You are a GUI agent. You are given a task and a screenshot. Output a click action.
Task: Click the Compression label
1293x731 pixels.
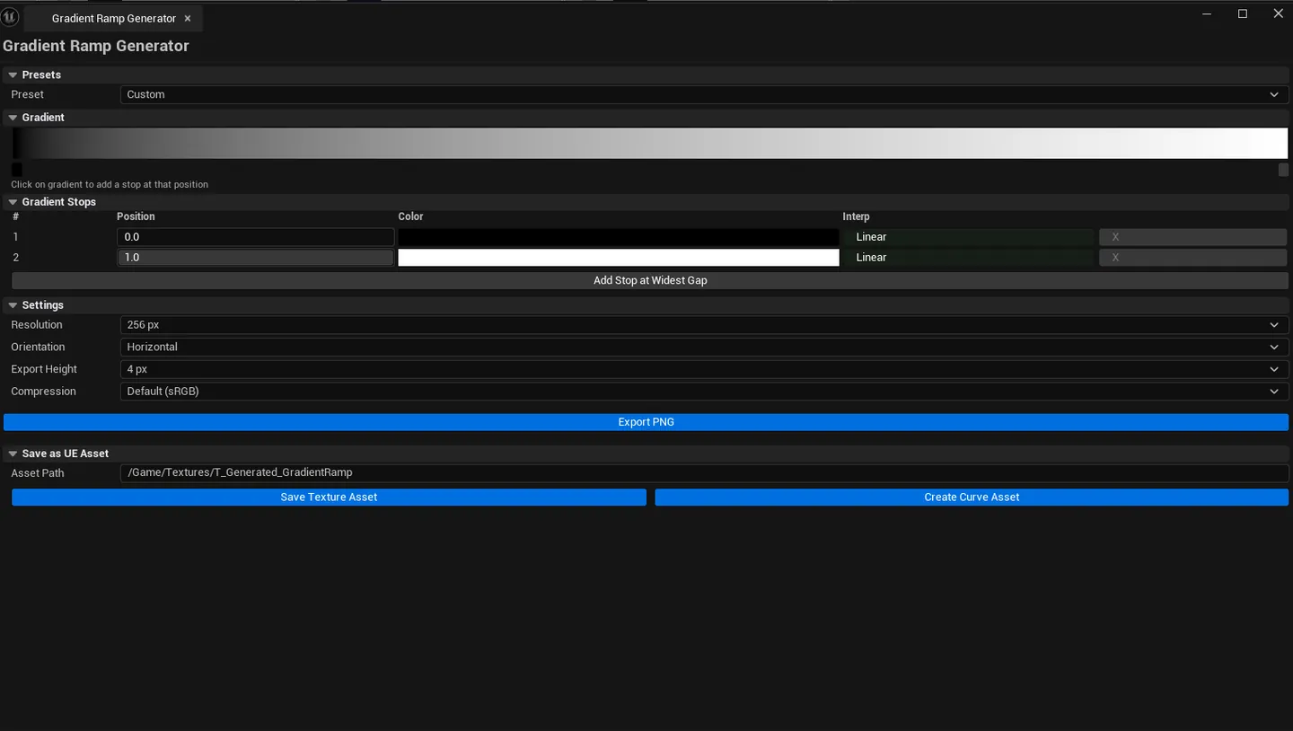(x=43, y=392)
